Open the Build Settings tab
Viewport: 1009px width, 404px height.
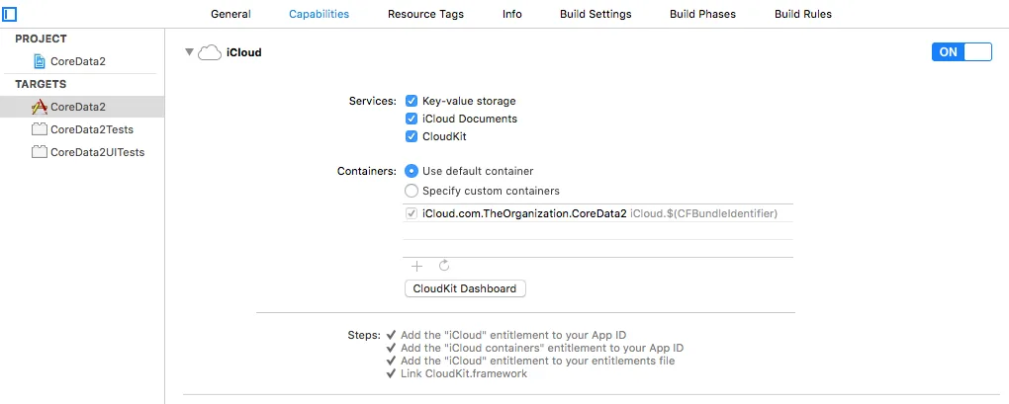pos(596,14)
